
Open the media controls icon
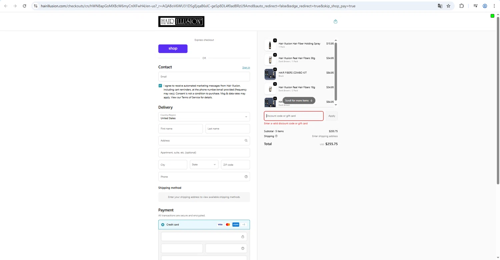[x=476, y=6]
